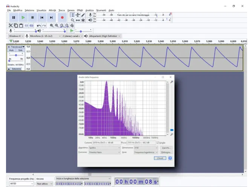
Task: Select the Selection (I-beam) tool
Action: coord(73,15)
